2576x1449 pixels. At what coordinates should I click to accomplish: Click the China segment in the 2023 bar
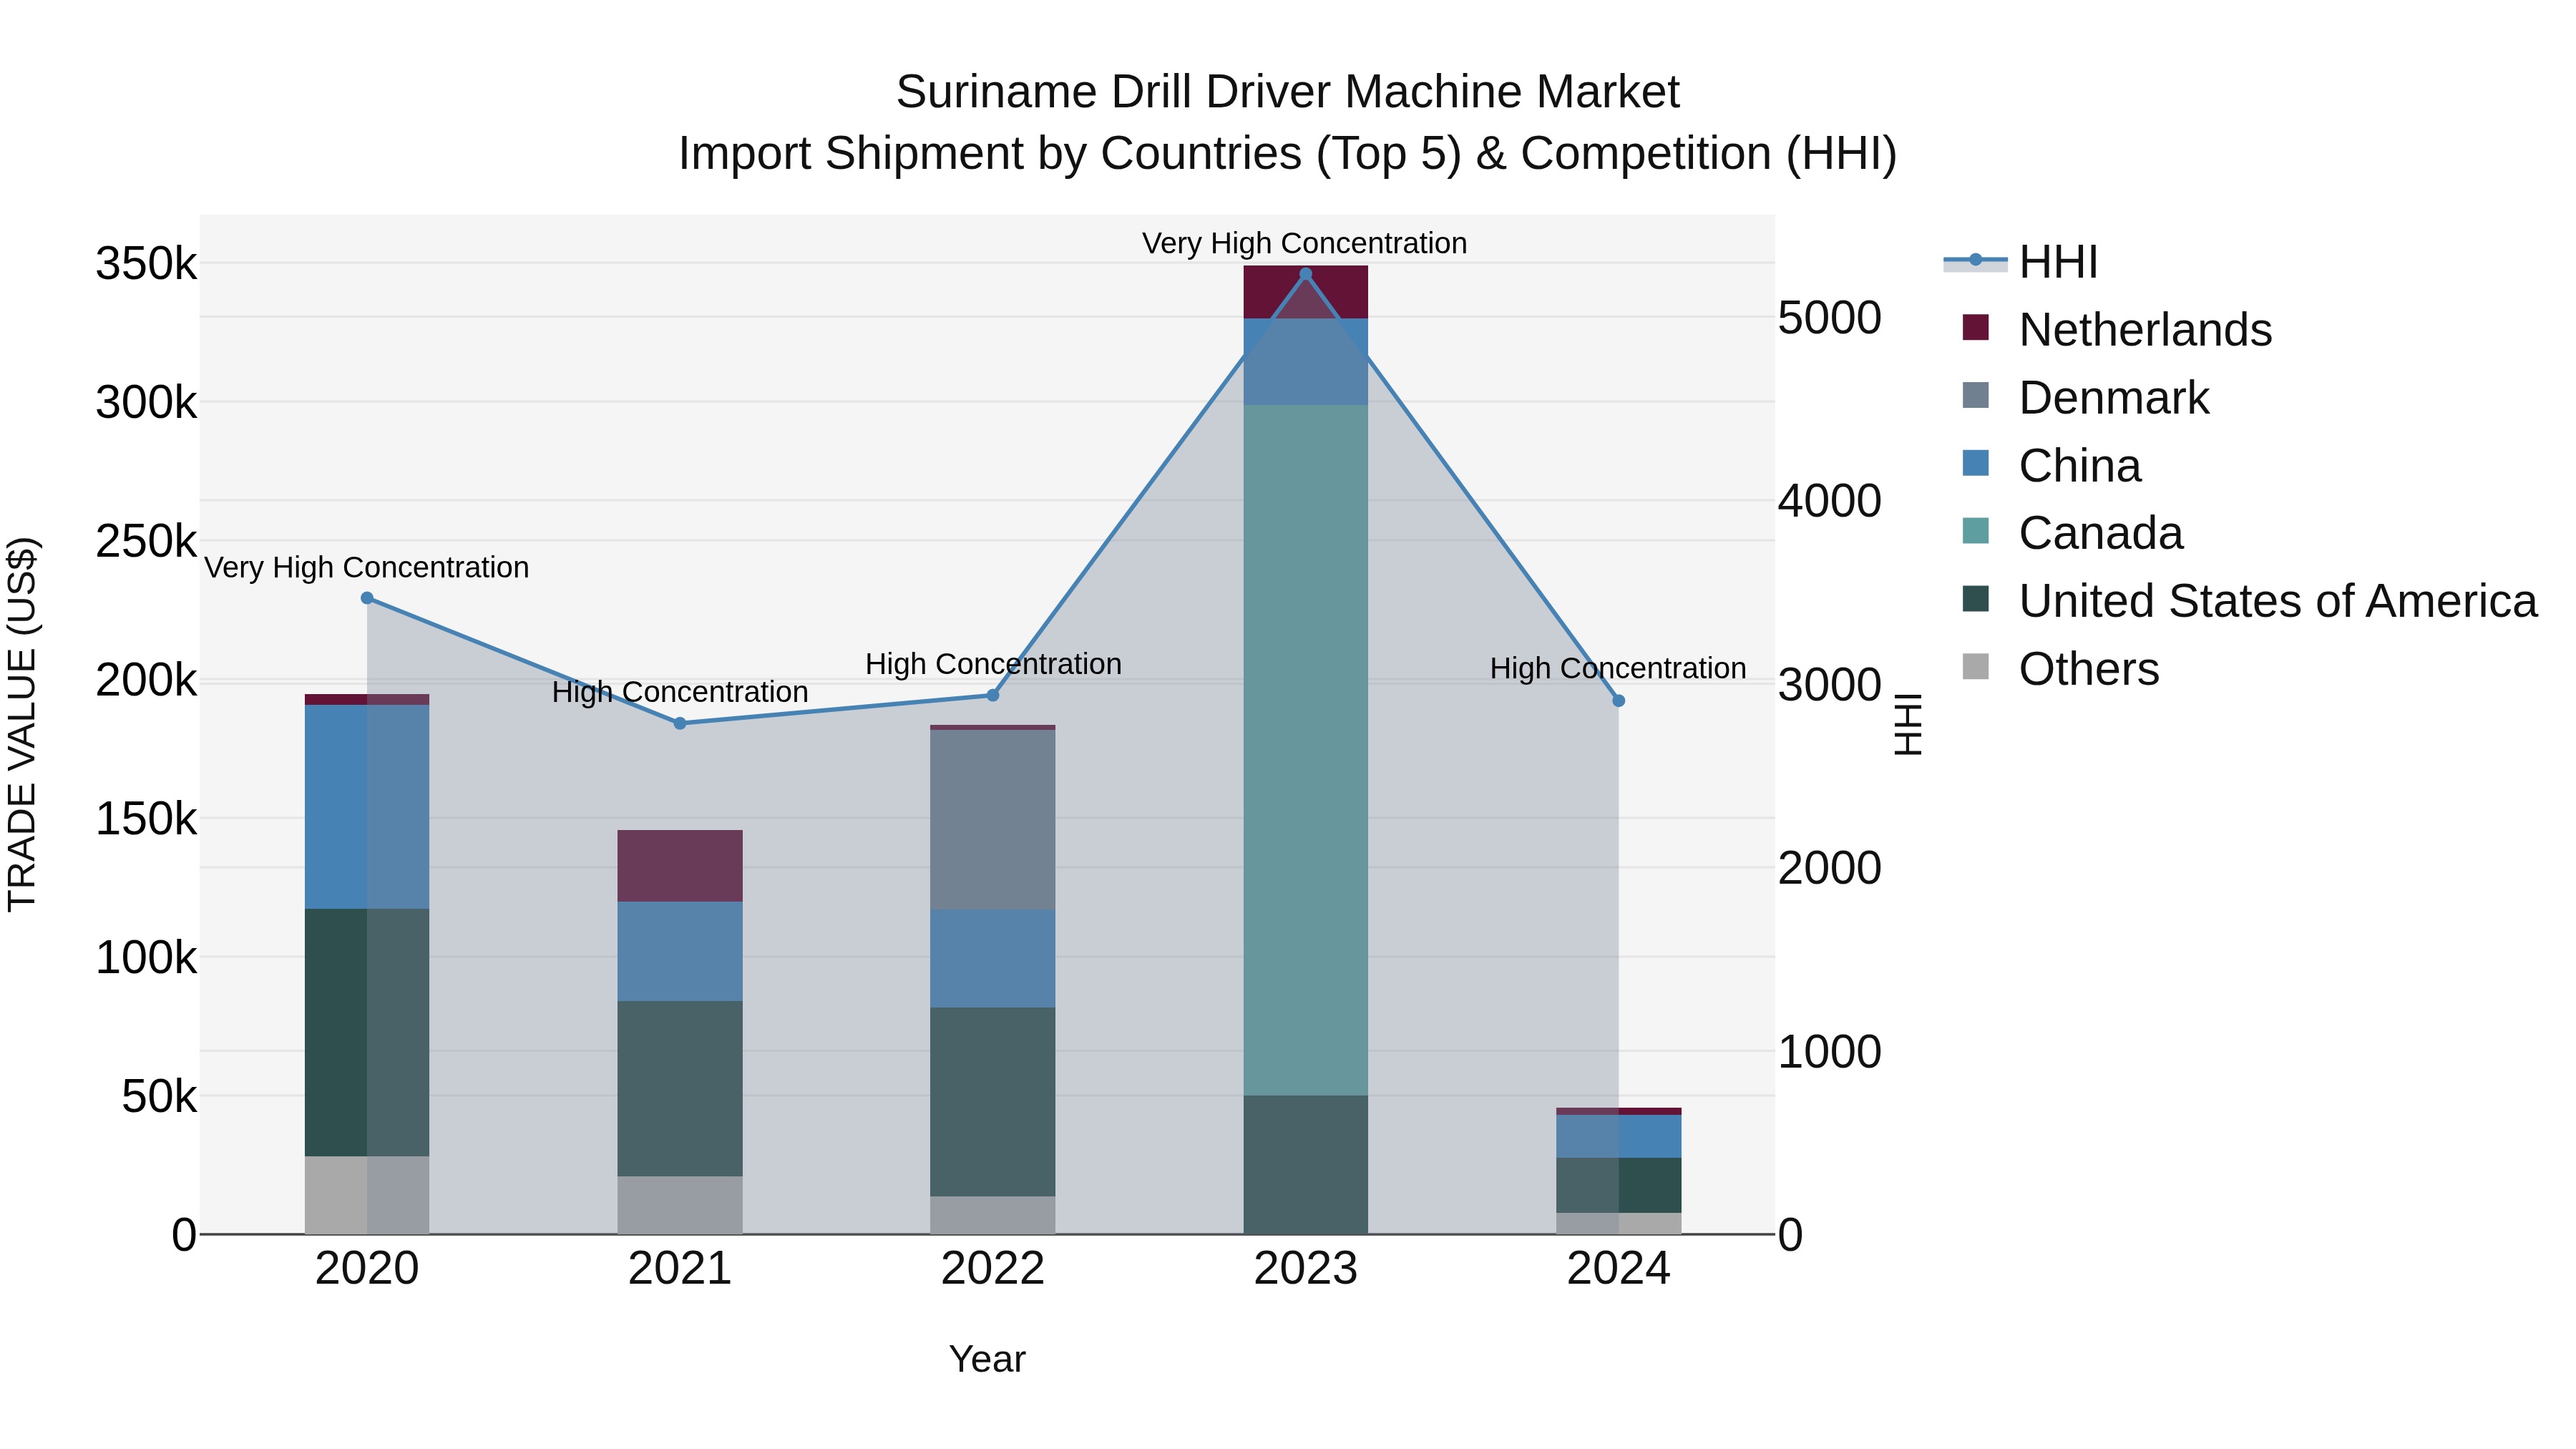click(x=1305, y=362)
